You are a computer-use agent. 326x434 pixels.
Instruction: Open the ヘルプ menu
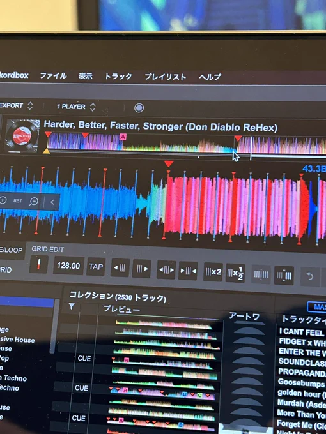click(x=210, y=77)
